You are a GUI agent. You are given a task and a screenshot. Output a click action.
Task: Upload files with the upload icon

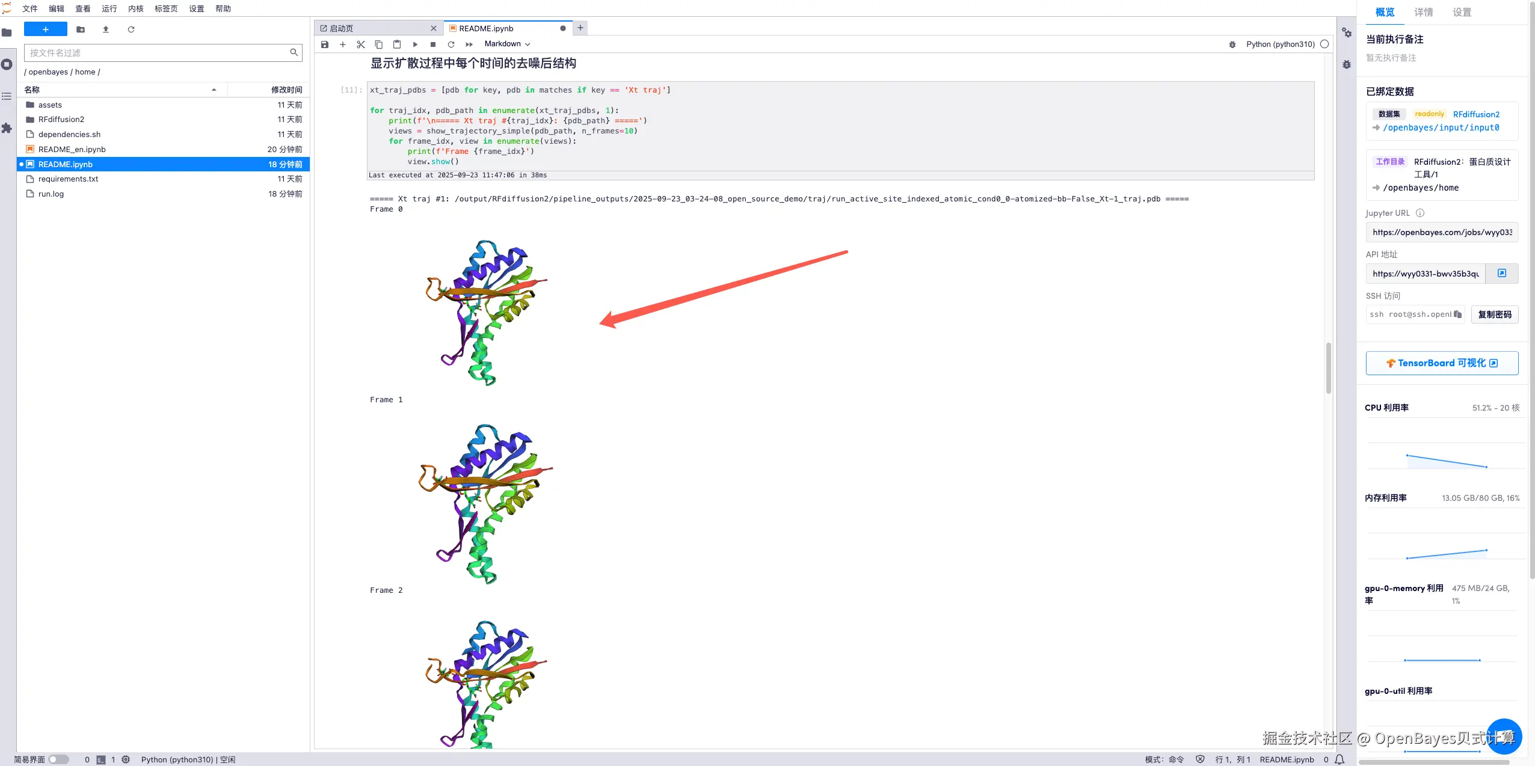point(106,29)
